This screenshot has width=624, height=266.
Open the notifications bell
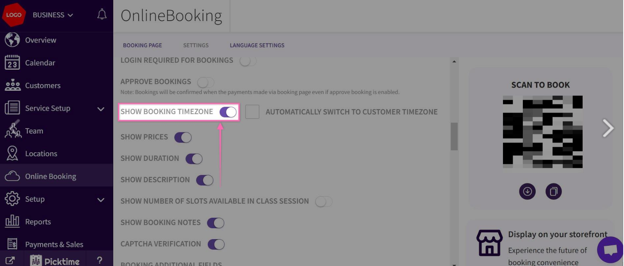pos(101,14)
